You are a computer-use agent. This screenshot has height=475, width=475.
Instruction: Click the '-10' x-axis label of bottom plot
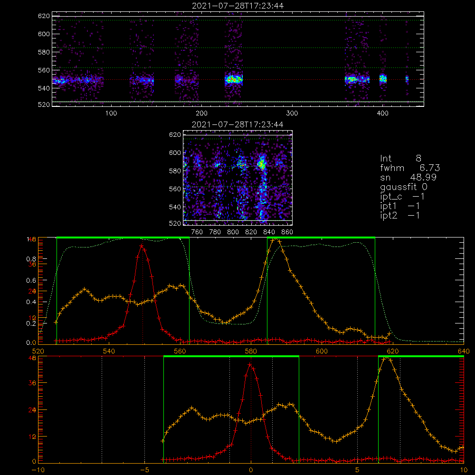tap(38, 470)
